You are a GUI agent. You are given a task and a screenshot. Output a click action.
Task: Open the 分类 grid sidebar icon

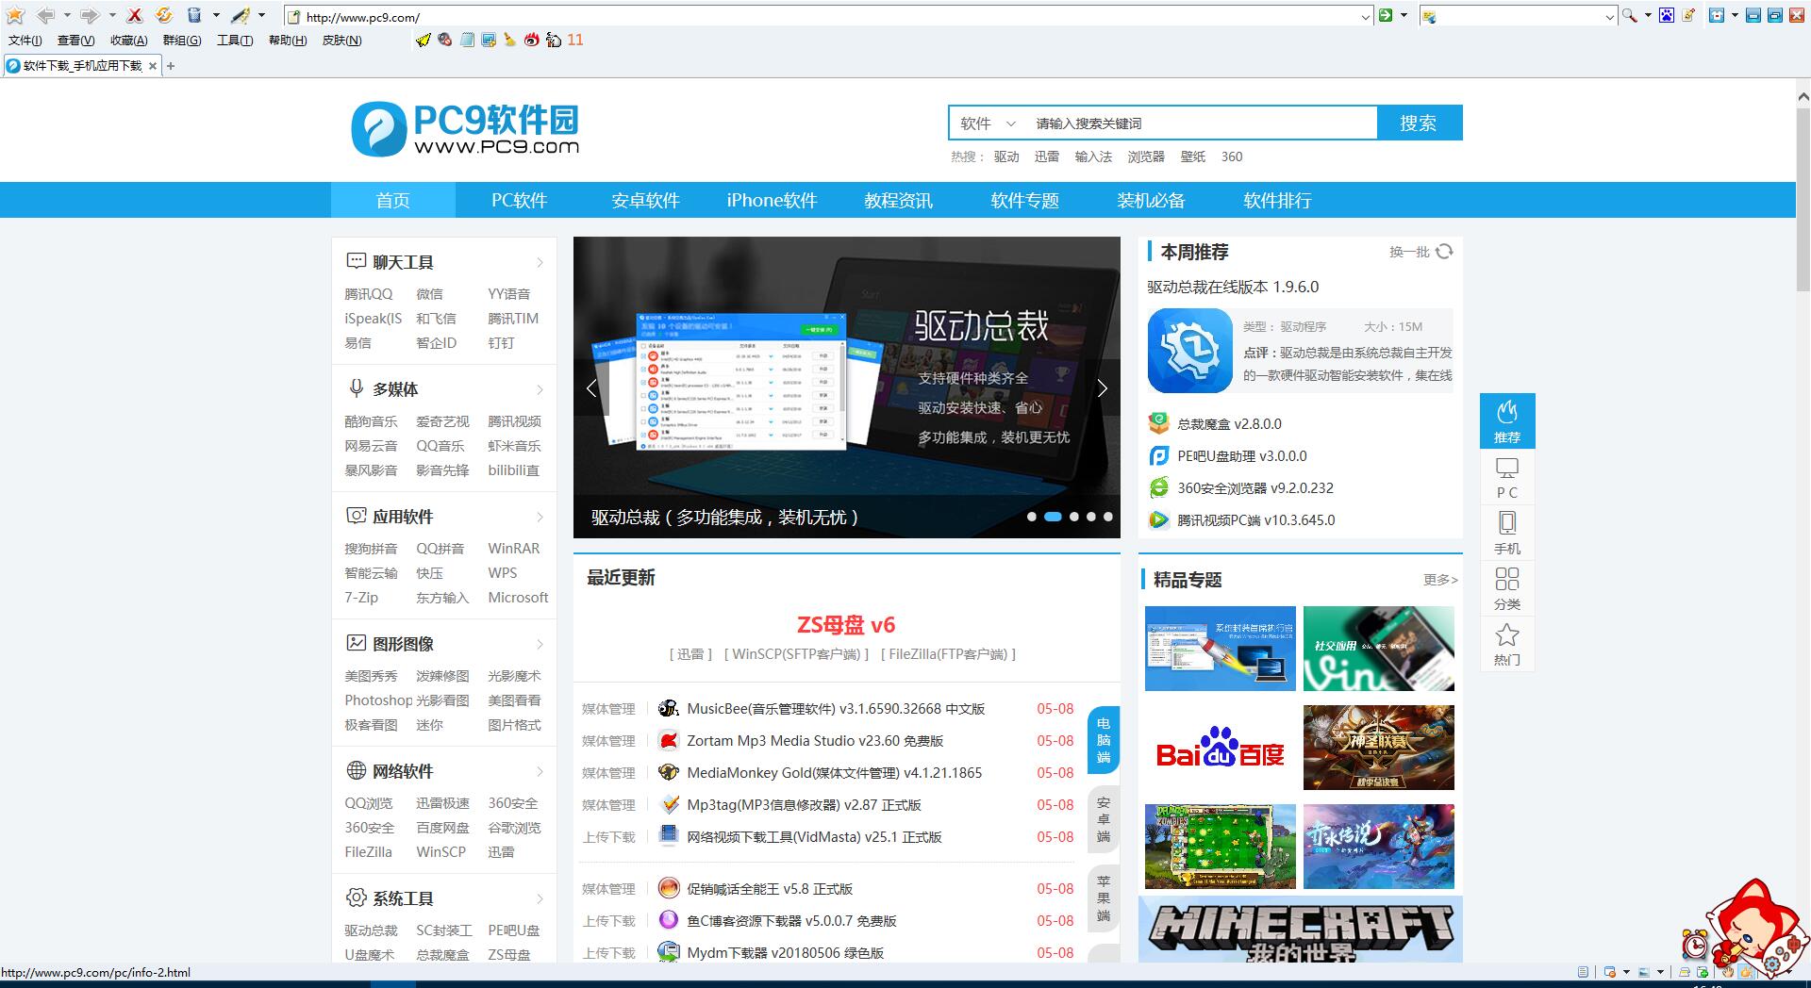tap(1507, 588)
